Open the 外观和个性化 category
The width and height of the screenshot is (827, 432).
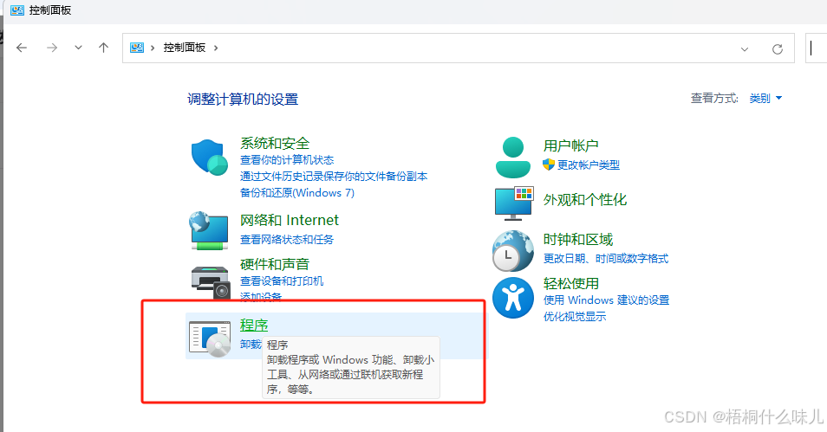pos(585,200)
